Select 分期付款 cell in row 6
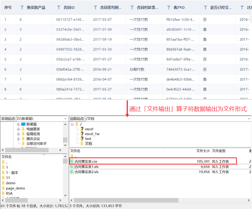252x209 pixels. tap(137, 69)
